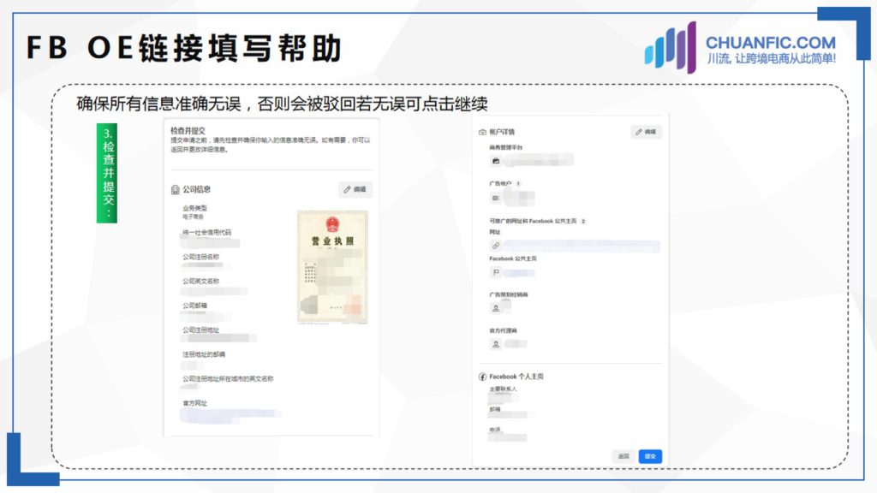
Task: Click the icon under 官方代理商
Action: [496, 344]
